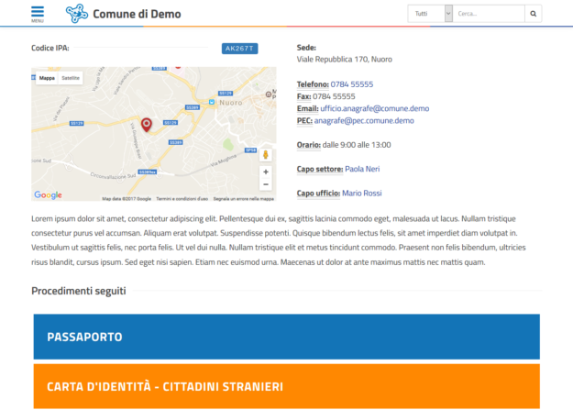Click the Google logo on map
The width and height of the screenshot is (573, 410).
[x=48, y=194]
